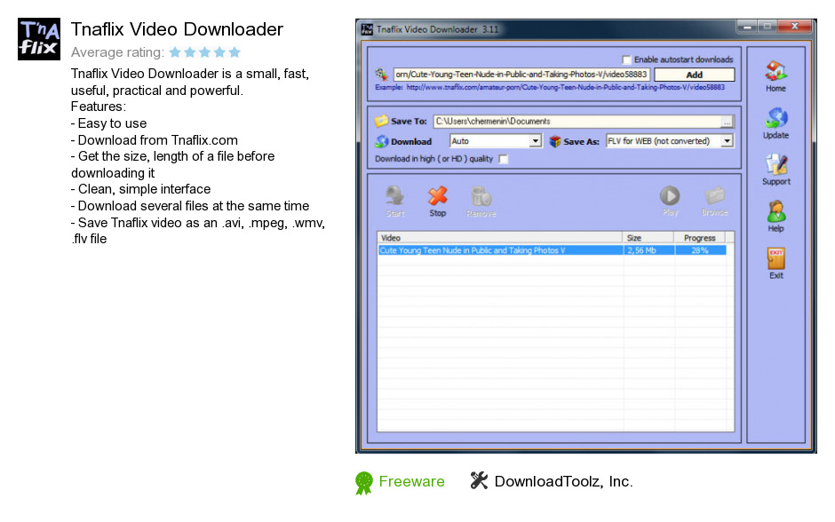Click the Save To path field
835x522 pixels.
point(577,122)
